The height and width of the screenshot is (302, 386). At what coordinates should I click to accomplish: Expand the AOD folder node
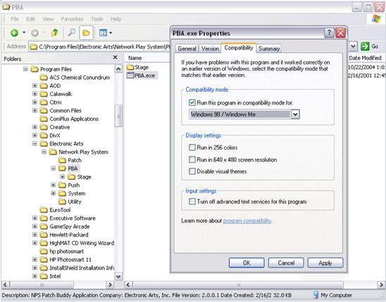(x=35, y=85)
